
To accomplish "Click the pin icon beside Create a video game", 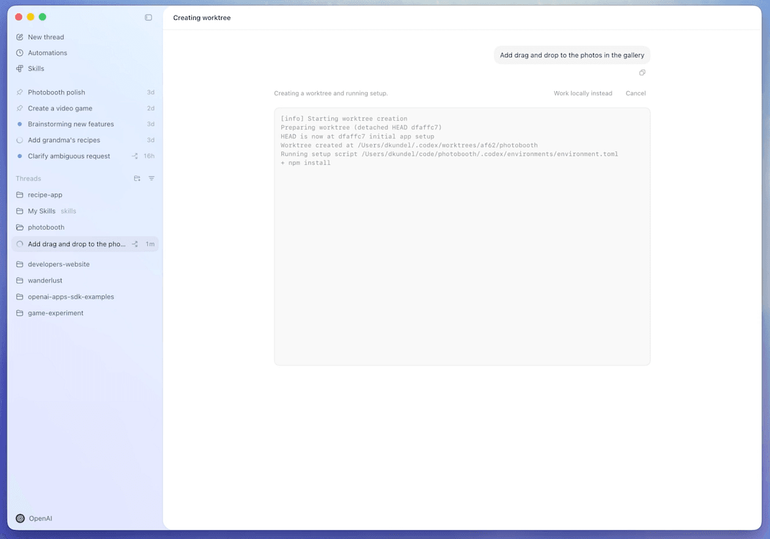I will click(x=20, y=109).
